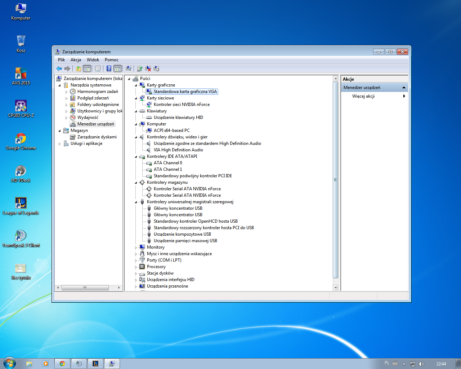The width and height of the screenshot is (461, 369).
Task: Select Mysz i inne urządzenia wskazujące category
Action: pos(179,254)
